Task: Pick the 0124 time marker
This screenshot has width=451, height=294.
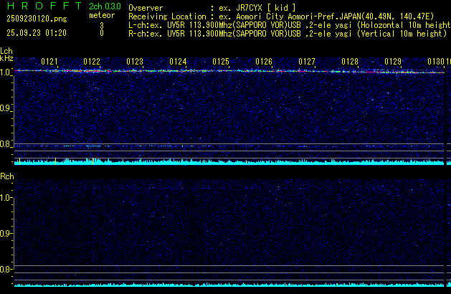Action: coord(178,62)
